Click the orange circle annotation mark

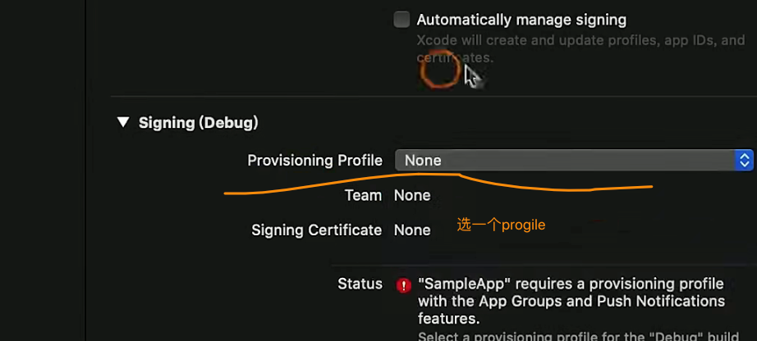pyautogui.click(x=440, y=71)
